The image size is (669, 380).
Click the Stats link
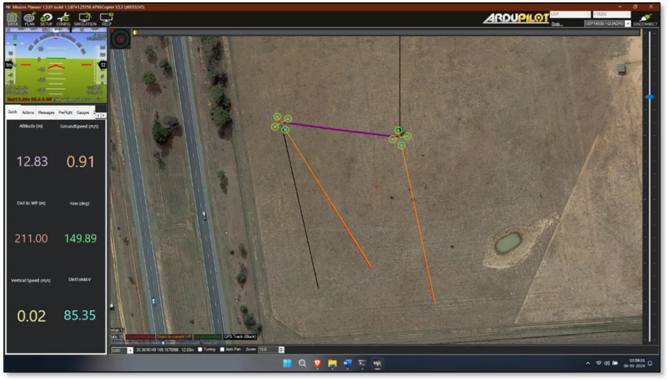pyautogui.click(x=556, y=24)
